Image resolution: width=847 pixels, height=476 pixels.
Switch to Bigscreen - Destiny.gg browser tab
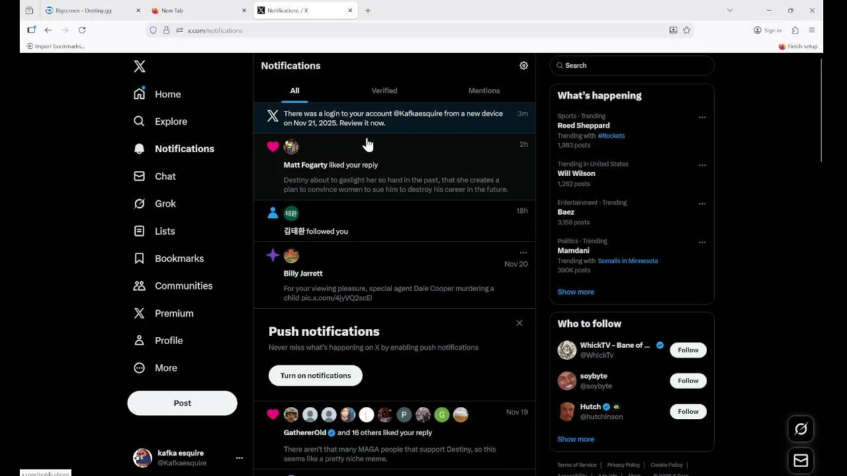93,11
